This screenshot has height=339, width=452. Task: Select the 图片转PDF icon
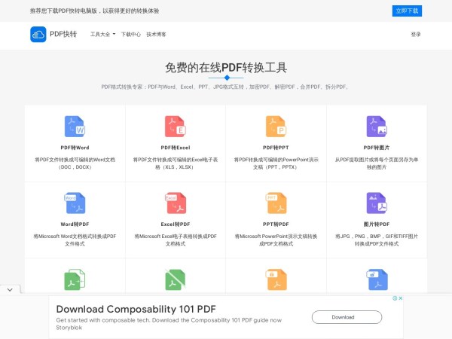point(376,203)
